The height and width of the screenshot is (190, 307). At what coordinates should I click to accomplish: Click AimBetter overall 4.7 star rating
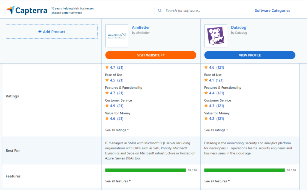pos(114,68)
